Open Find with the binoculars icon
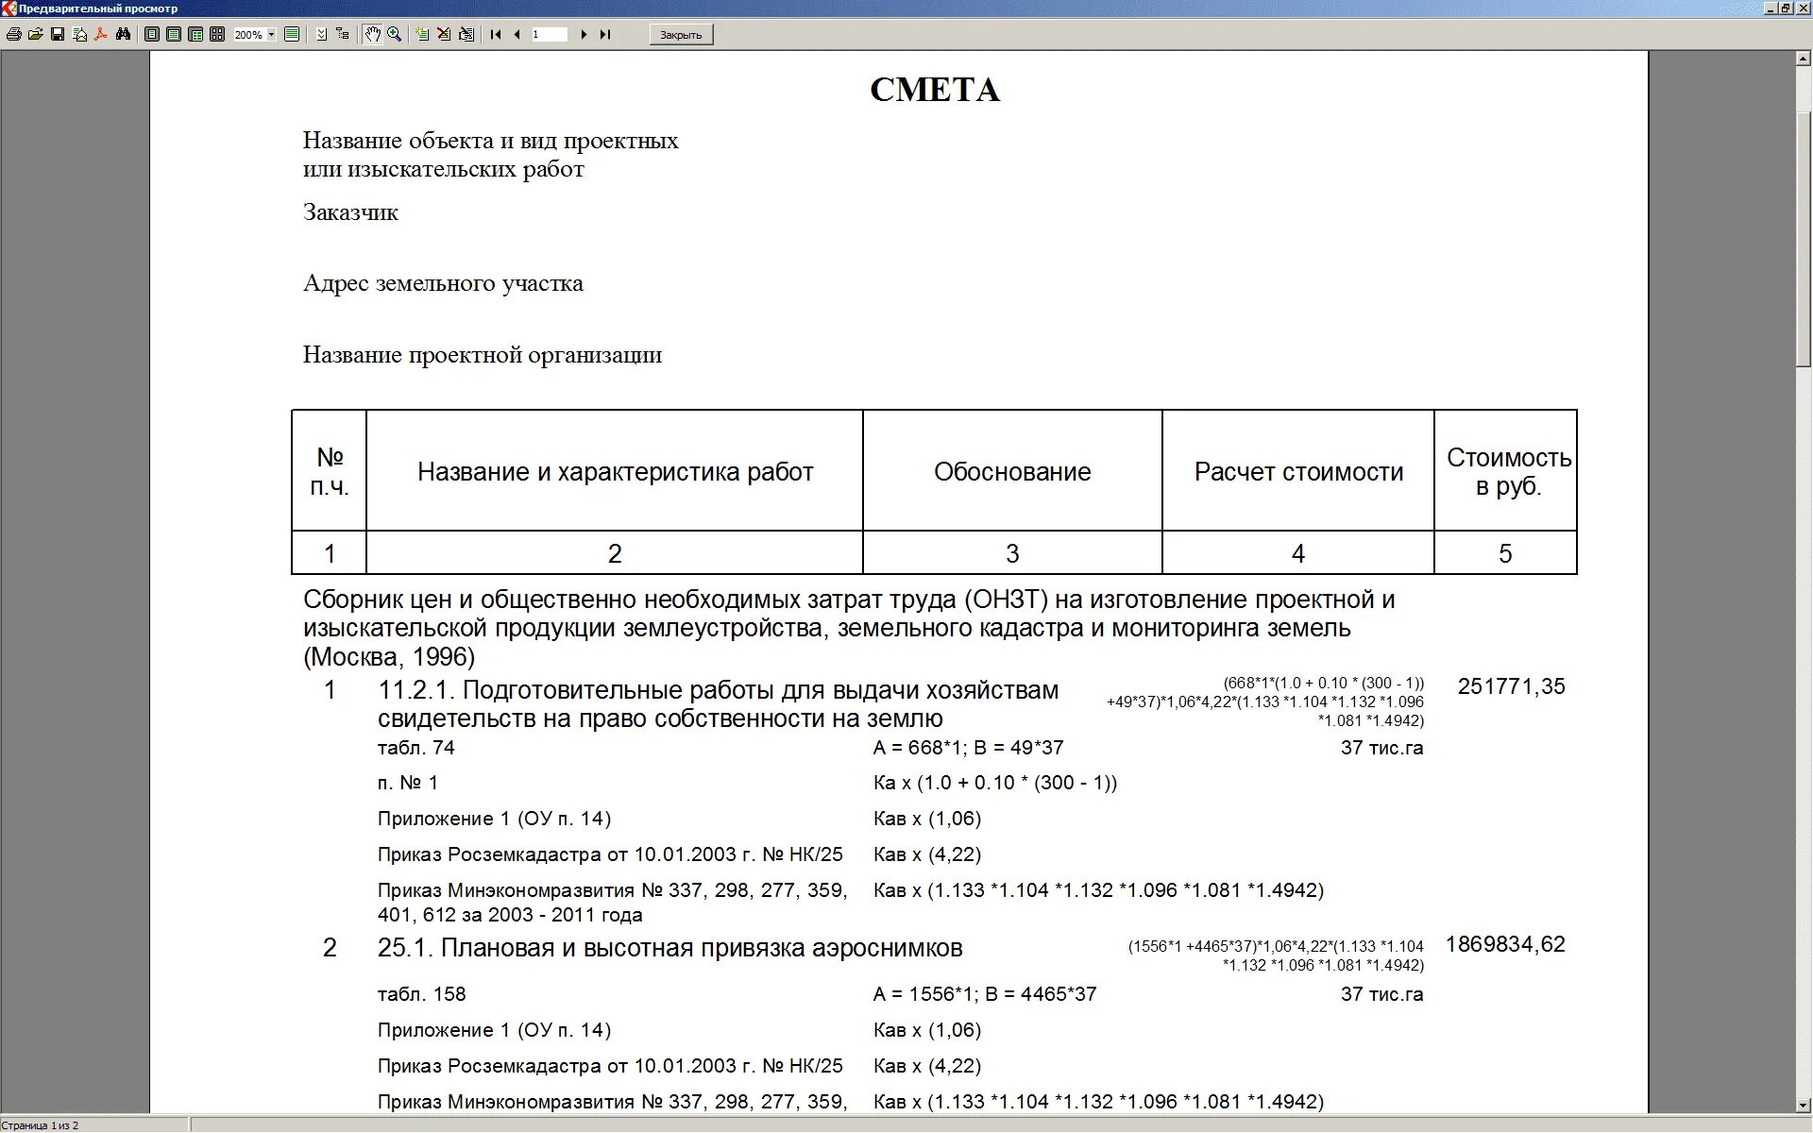The height and width of the screenshot is (1133, 1813). coord(123,34)
